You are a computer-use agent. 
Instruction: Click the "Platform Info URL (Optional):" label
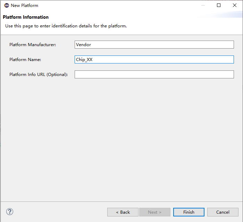(x=39, y=75)
